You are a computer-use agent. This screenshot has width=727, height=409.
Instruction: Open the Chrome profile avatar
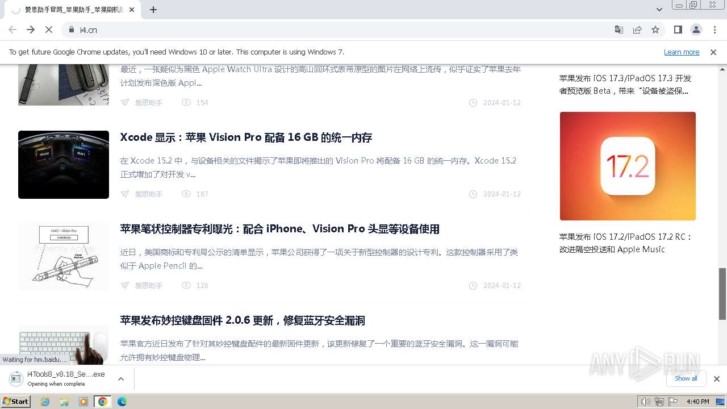click(x=696, y=30)
